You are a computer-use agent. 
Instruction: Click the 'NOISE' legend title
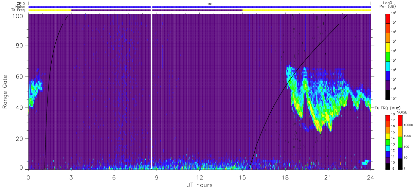coord(402,112)
